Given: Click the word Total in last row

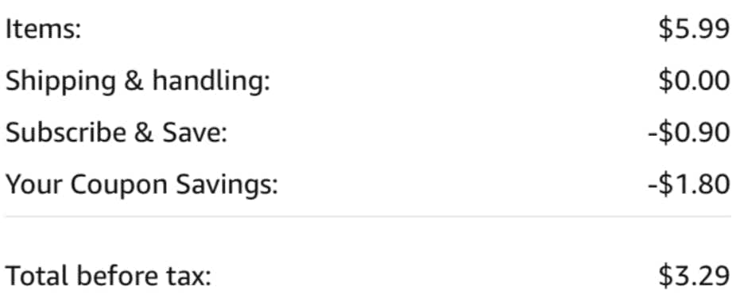Looking at the screenshot, I should tap(38, 275).
